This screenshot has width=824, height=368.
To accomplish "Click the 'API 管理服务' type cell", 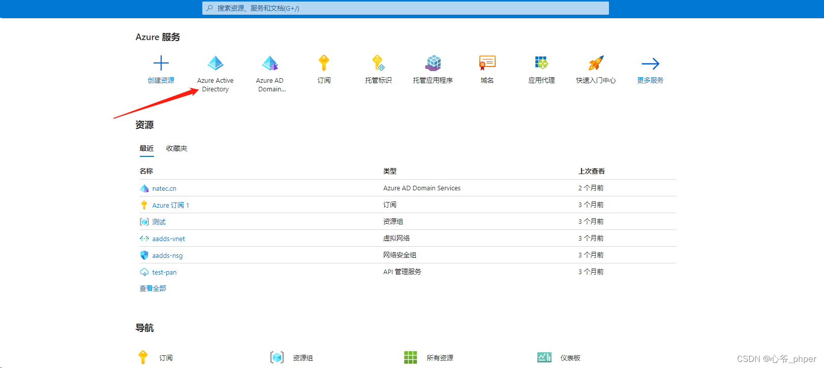I will [402, 272].
